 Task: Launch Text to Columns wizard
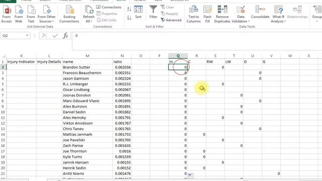point(193,14)
